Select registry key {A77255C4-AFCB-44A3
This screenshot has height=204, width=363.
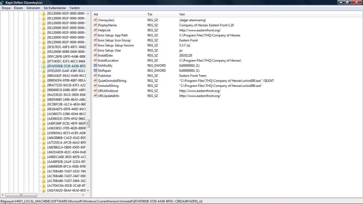tap(66, 142)
